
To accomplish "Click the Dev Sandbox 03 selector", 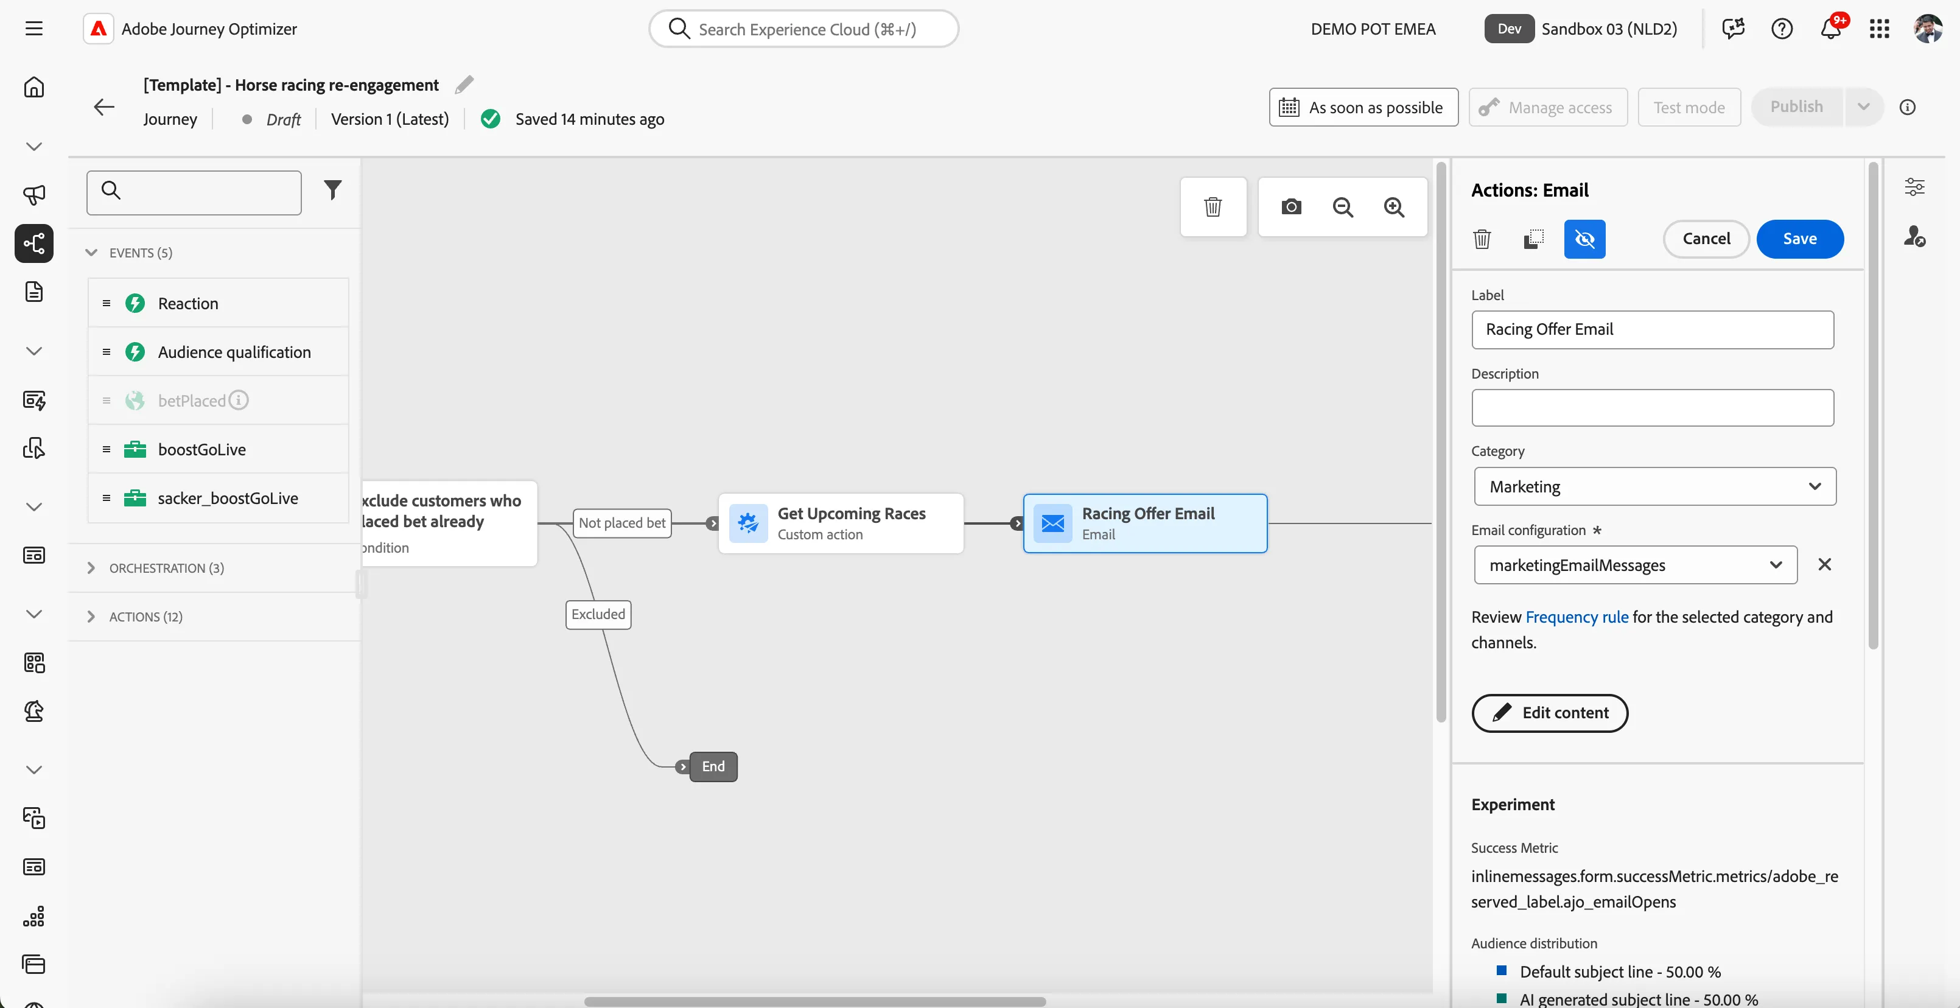I will [1580, 29].
